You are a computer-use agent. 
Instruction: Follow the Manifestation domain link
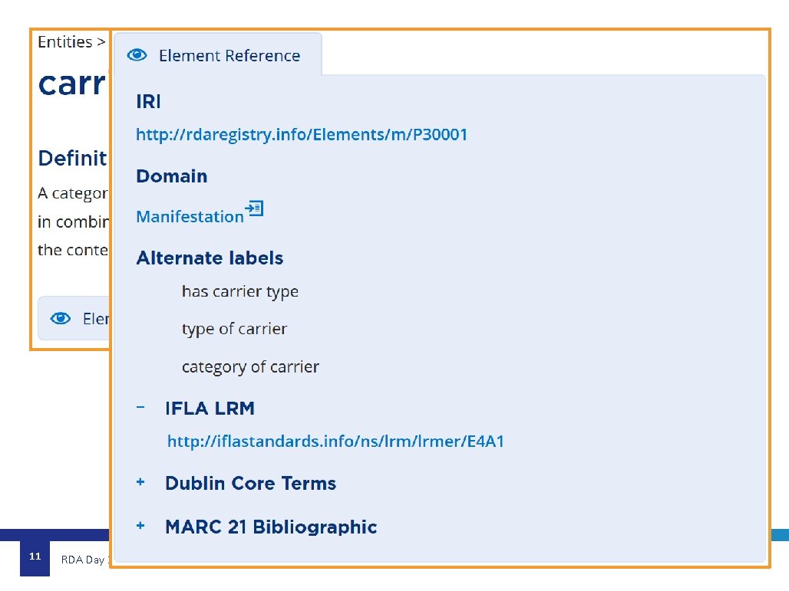[190, 217]
